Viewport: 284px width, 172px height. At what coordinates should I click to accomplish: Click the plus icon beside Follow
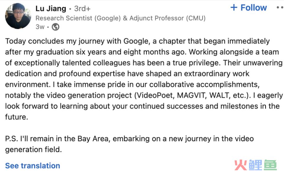(x=234, y=8)
